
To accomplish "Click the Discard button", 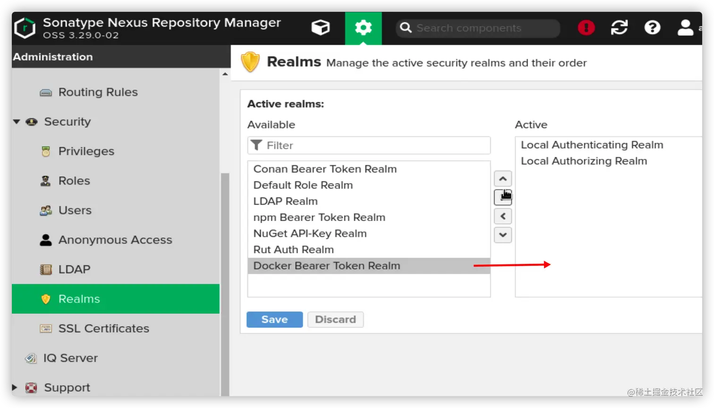I will 336,320.
